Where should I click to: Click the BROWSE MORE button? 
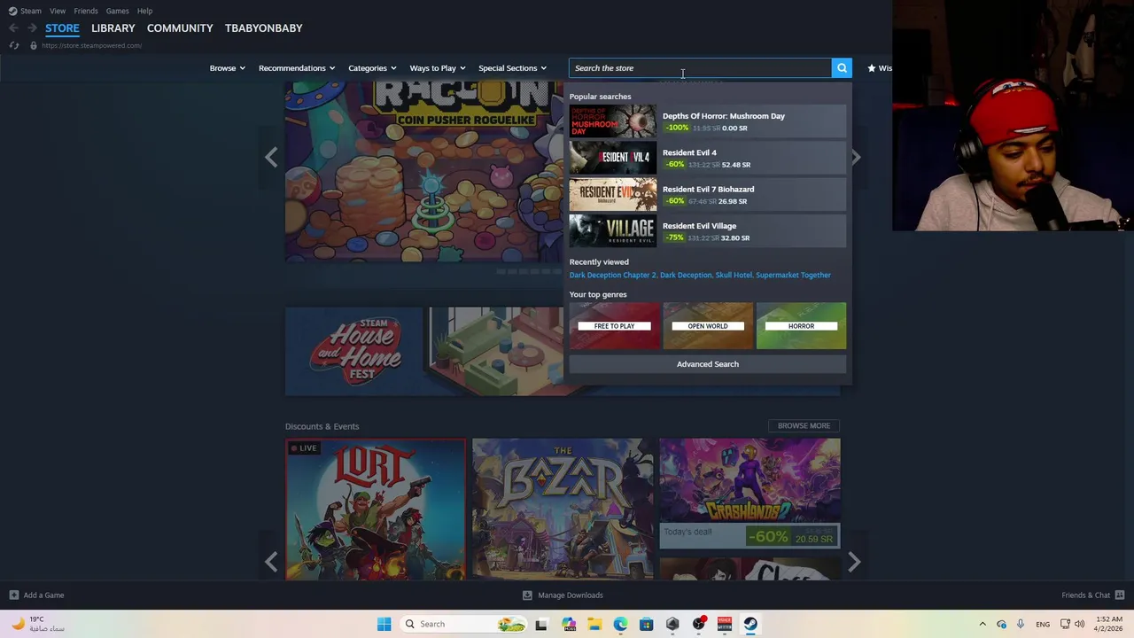(804, 425)
